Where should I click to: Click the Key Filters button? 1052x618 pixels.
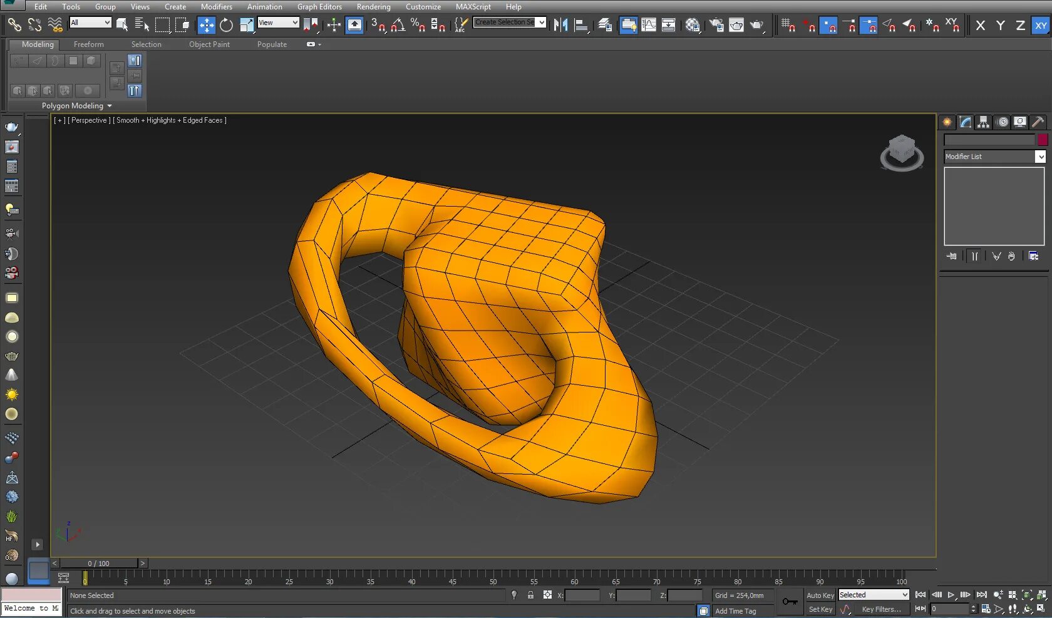tap(881, 609)
